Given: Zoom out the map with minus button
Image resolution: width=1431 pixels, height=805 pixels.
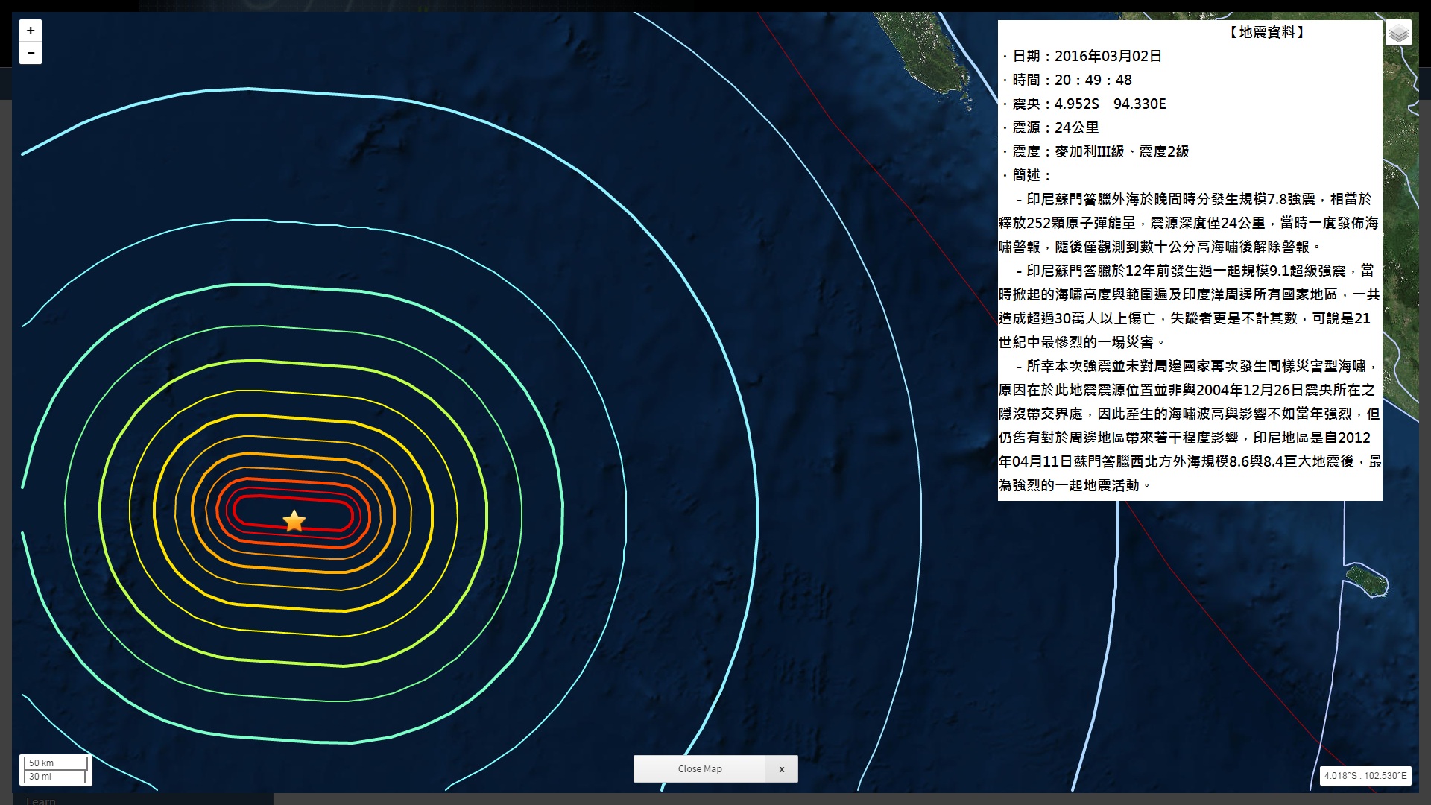Looking at the screenshot, I should click(31, 53).
